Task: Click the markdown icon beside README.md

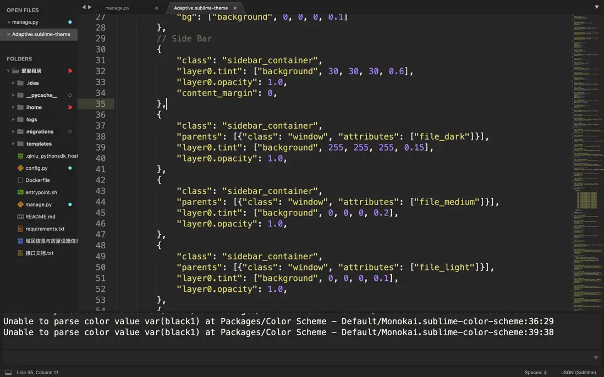Action: click(x=20, y=217)
